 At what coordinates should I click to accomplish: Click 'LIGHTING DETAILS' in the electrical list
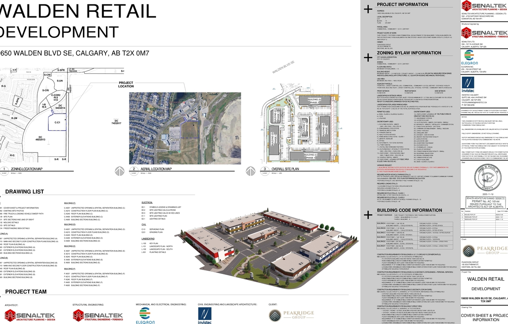click(x=158, y=219)
